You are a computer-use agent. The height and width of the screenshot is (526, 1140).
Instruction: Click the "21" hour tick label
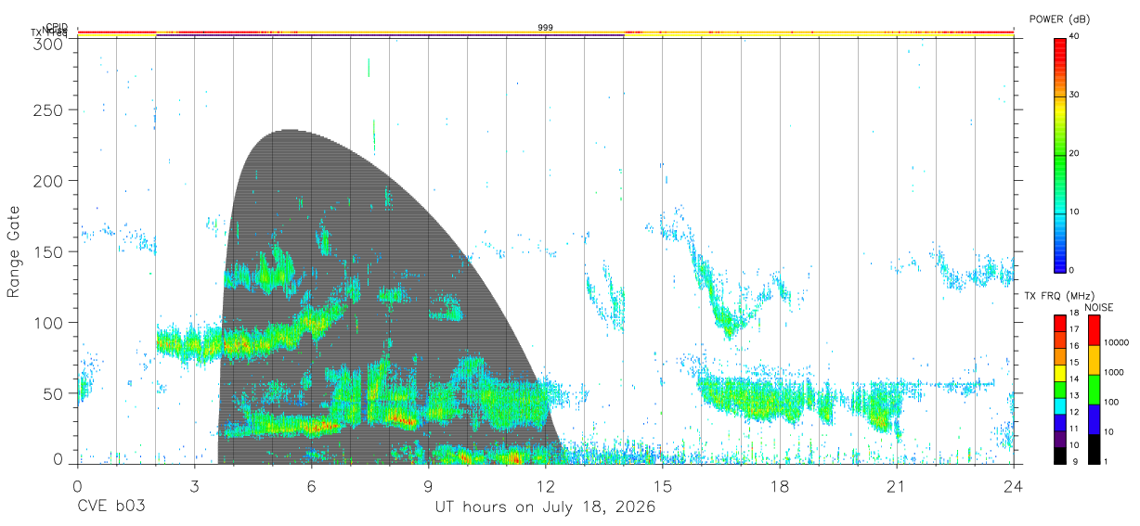tap(896, 486)
